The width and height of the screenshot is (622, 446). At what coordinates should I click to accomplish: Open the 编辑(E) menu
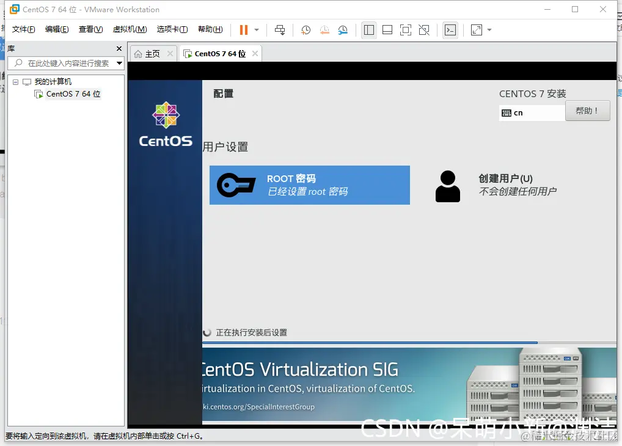click(x=57, y=29)
